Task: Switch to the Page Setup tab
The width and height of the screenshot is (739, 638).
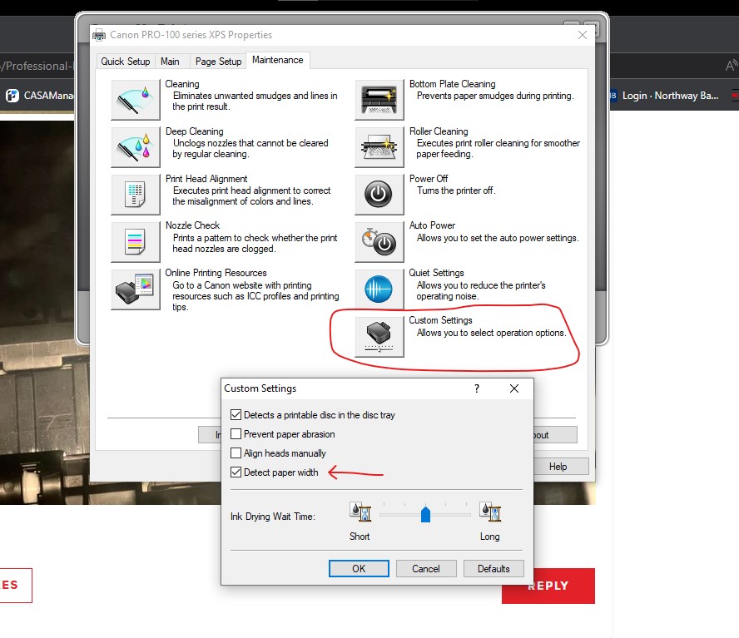Action: (x=218, y=61)
